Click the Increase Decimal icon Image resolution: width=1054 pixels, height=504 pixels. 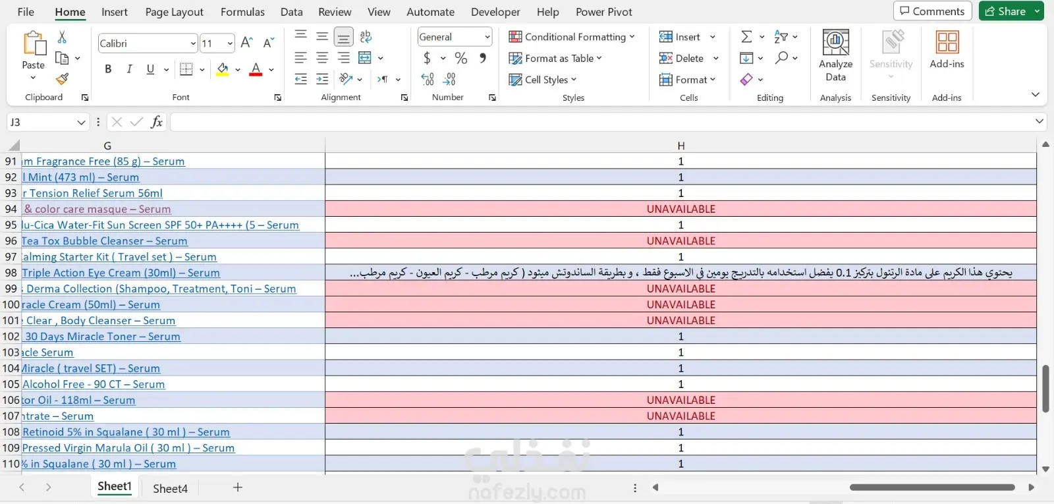point(428,79)
